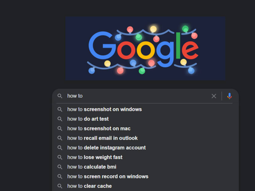Select 'how to clear cache' suggestion
Viewport: 255px width, 191px height.
(90, 186)
